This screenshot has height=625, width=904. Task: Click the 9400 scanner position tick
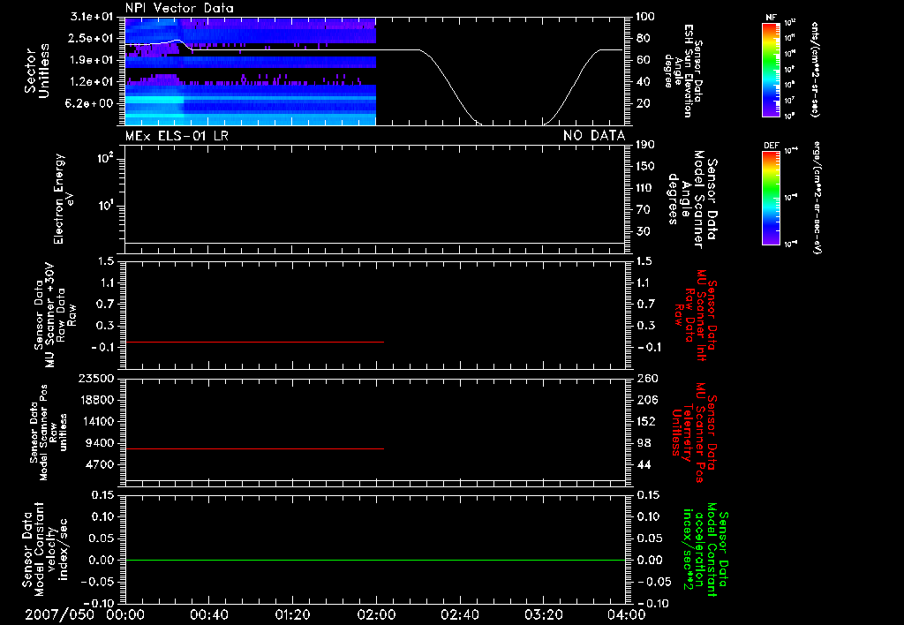(99, 443)
